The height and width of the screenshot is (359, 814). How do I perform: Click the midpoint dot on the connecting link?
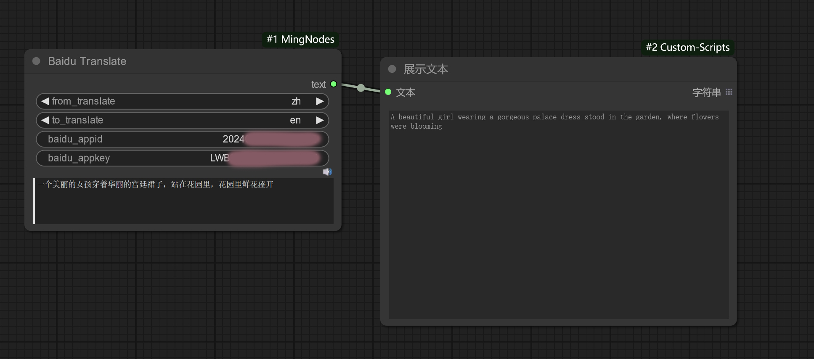point(361,88)
